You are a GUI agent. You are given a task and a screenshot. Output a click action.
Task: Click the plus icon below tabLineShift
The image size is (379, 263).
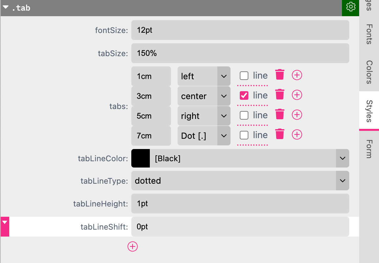click(132, 246)
